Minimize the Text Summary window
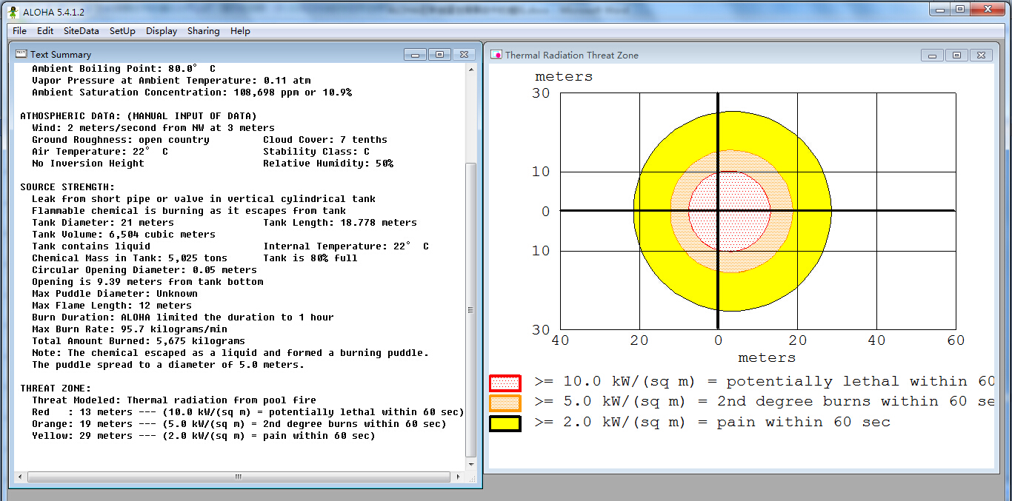This screenshot has width=1012, height=501. tap(415, 55)
